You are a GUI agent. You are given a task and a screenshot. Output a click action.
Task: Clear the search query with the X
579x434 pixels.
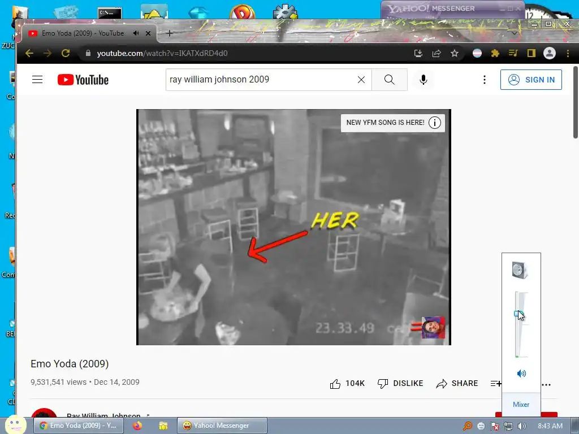click(361, 79)
